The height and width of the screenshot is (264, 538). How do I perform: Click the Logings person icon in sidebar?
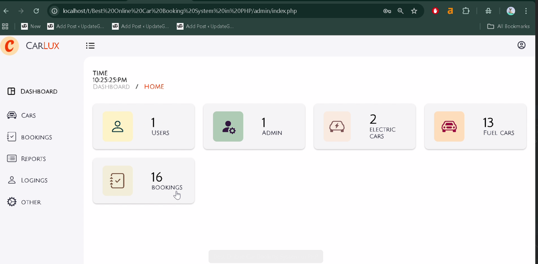pos(12,180)
